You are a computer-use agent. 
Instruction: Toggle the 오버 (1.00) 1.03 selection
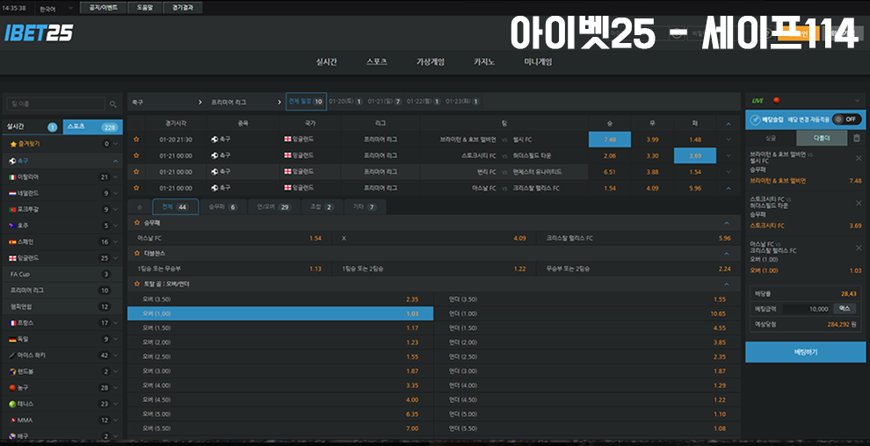pos(280,313)
